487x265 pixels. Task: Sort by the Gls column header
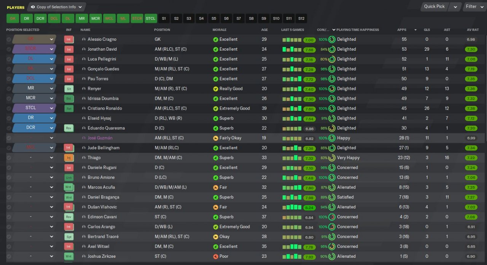(427, 30)
